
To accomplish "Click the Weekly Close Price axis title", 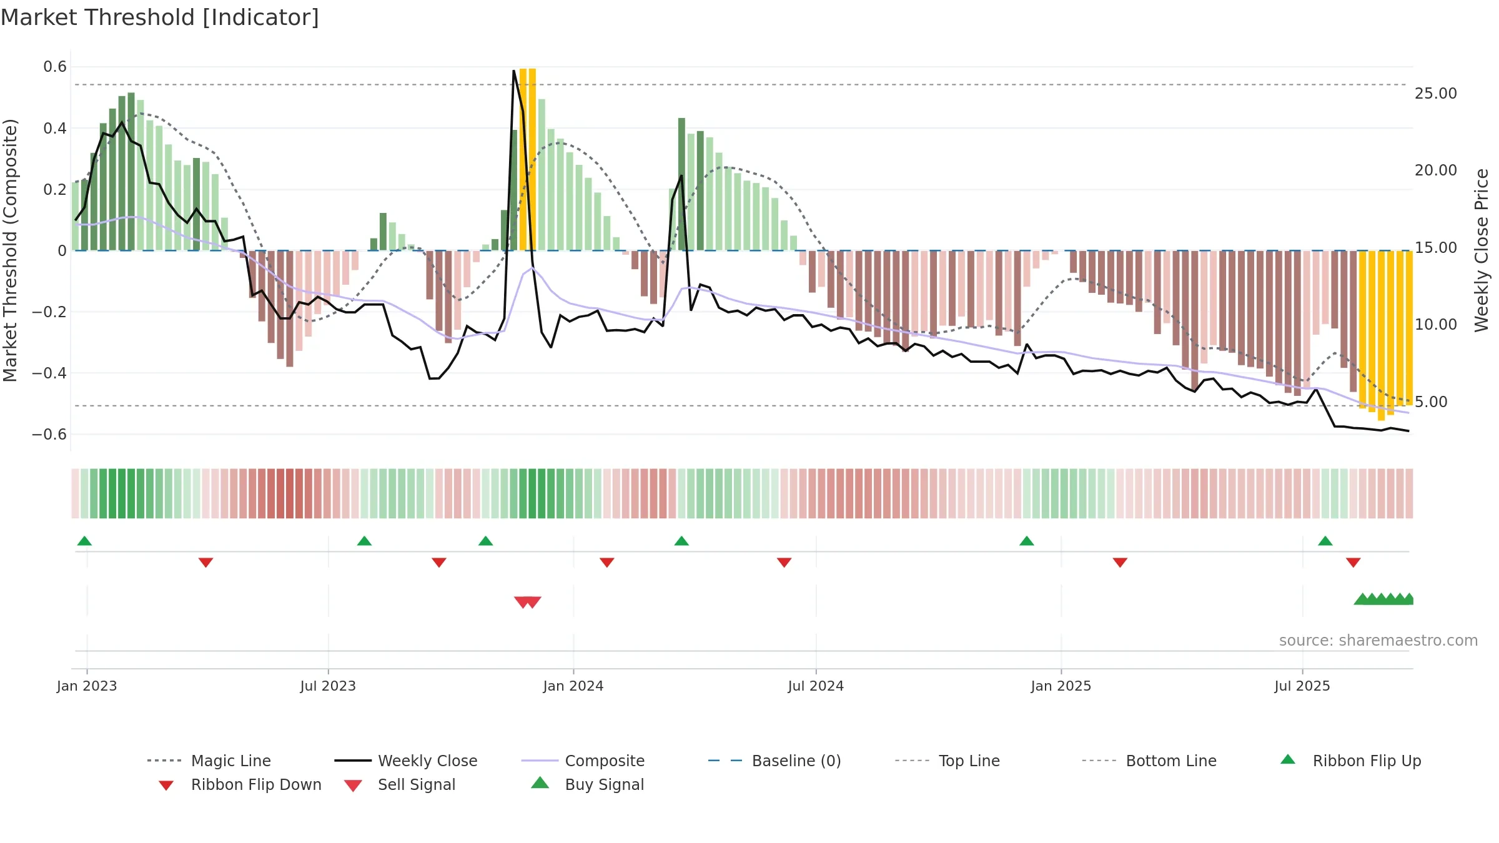I will click(1482, 250).
